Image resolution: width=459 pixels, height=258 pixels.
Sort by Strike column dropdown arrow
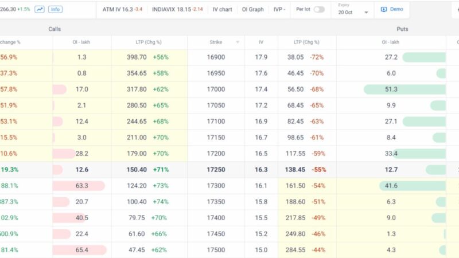click(238, 42)
